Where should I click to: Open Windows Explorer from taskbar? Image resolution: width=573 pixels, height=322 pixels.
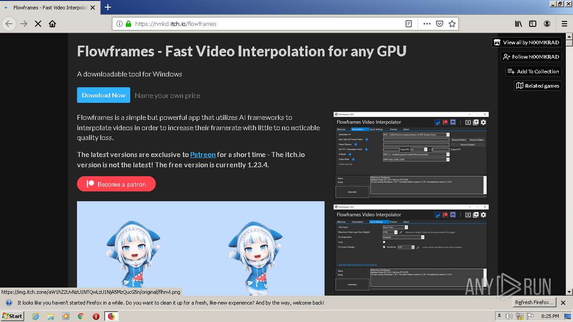click(x=51, y=316)
